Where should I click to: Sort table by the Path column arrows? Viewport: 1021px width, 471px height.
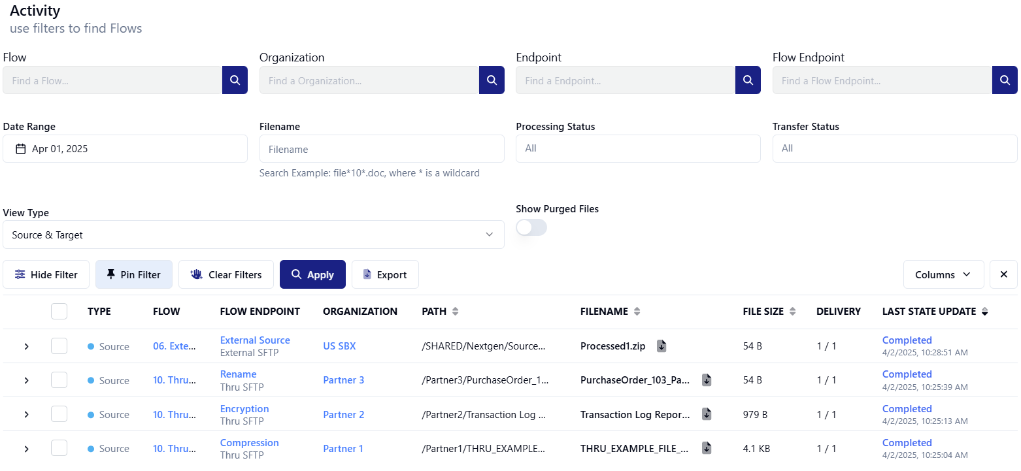455,312
